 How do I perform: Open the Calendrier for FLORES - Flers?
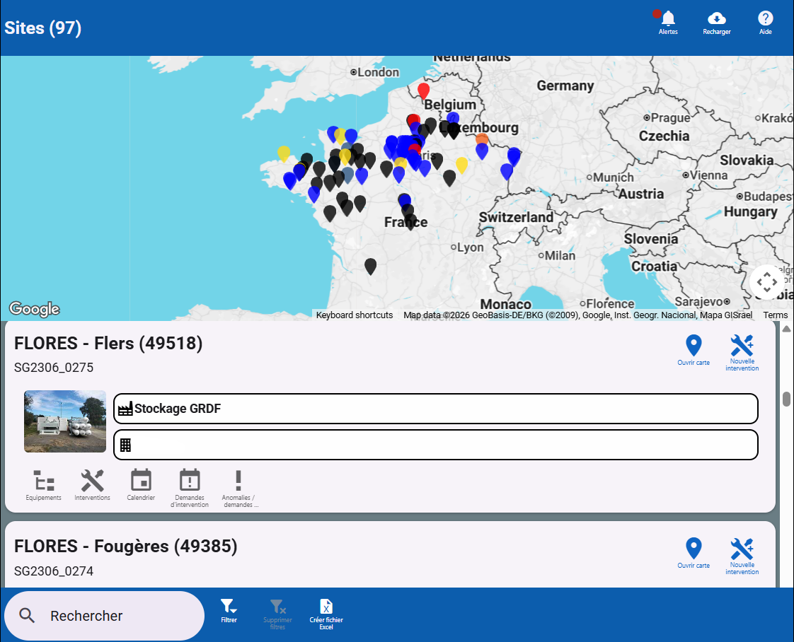tap(141, 486)
